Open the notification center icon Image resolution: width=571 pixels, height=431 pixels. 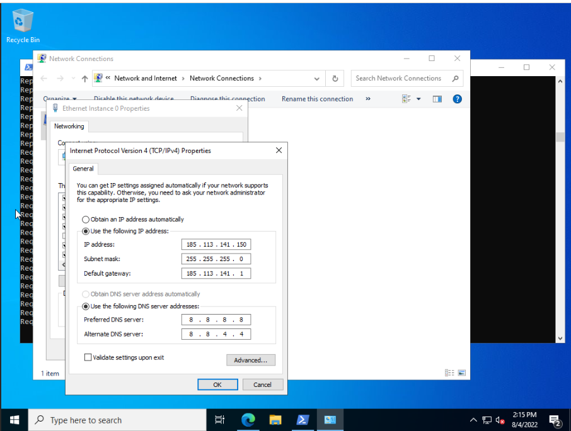(555, 421)
